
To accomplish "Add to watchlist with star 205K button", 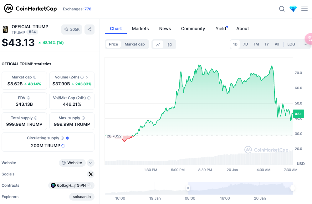I will point(72,30).
